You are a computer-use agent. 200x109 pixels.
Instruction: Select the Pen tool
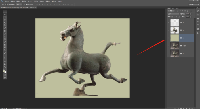(x=5, y=53)
